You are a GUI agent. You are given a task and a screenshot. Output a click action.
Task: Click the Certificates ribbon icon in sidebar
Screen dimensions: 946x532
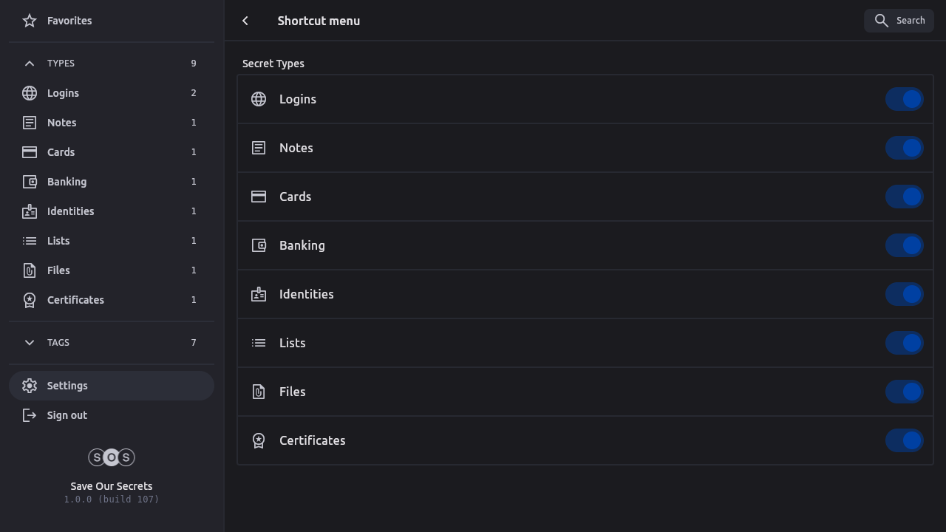[x=30, y=300]
